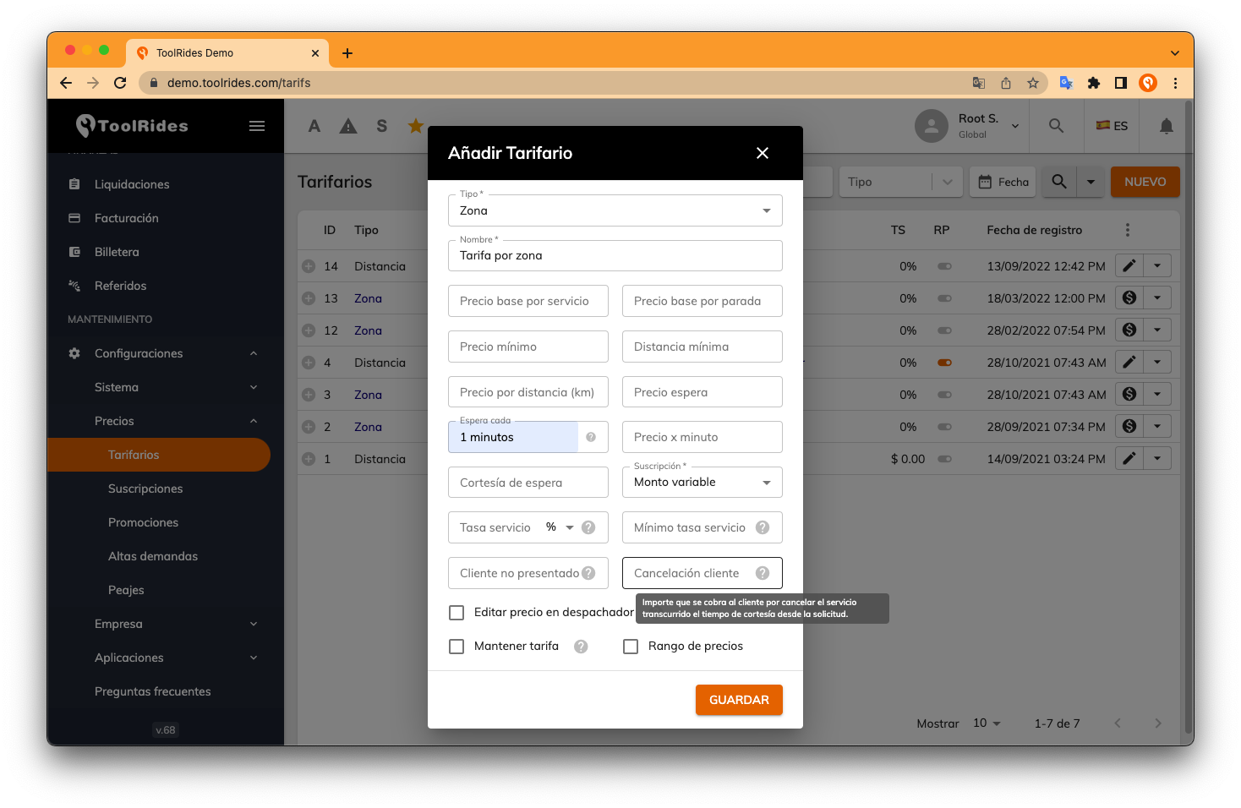The width and height of the screenshot is (1241, 808).
Task: Toggle the RP switch for row 2
Action: coord(944,427)
